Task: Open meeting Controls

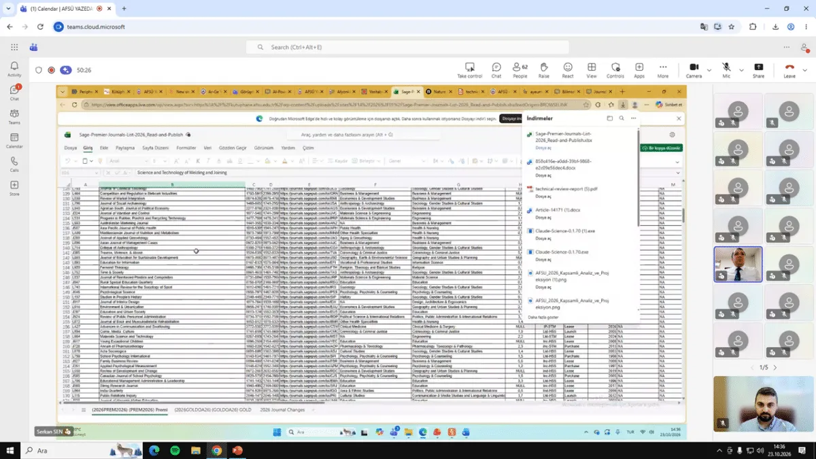Action: [x=615, y=70]
